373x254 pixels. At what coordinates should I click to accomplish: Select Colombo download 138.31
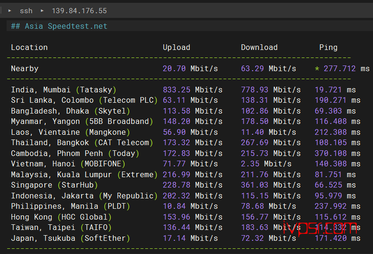pyautogui.click(x=254, y=100)
